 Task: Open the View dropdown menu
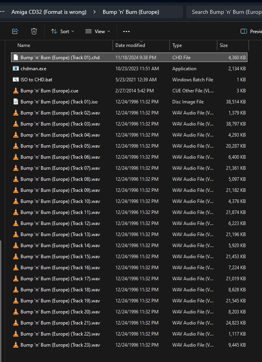[x=98, y=32]
